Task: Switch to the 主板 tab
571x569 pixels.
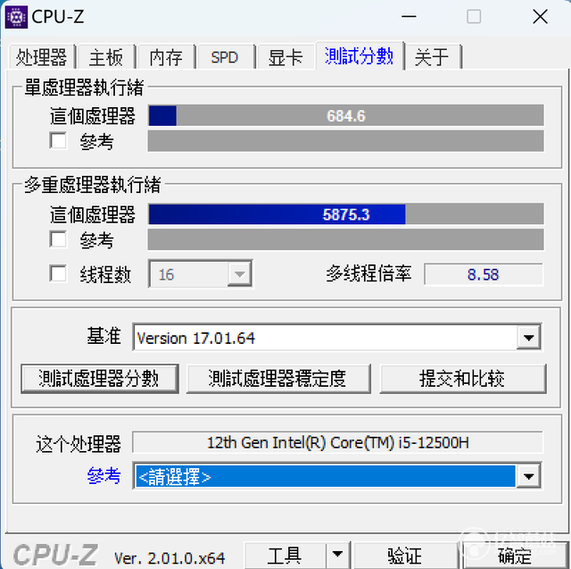Action: tap(106, 57)
